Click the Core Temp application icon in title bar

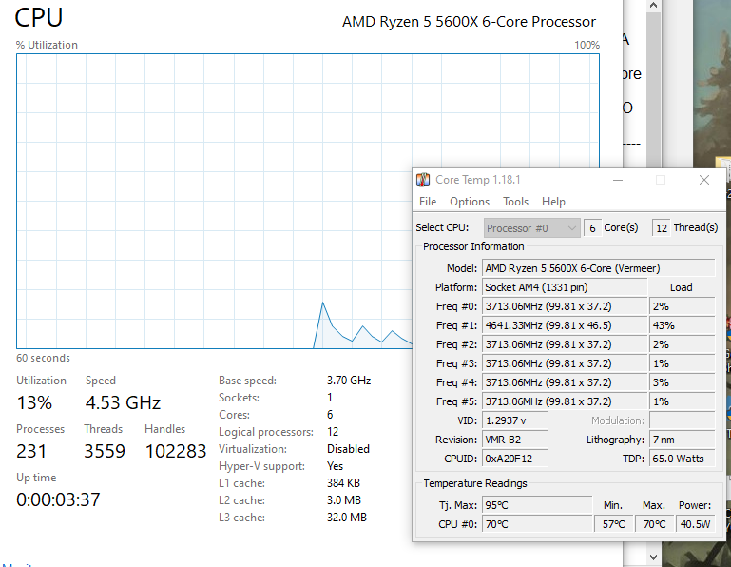[x=423, y=180]
